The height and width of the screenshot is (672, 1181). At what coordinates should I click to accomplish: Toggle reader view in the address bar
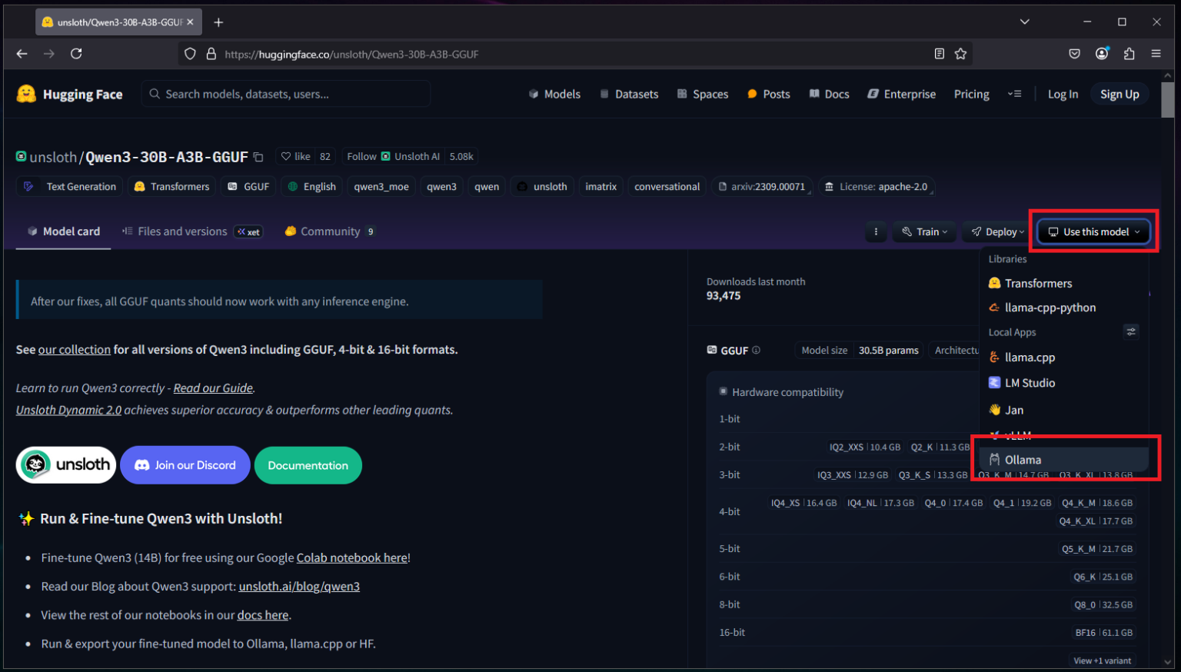939,54
